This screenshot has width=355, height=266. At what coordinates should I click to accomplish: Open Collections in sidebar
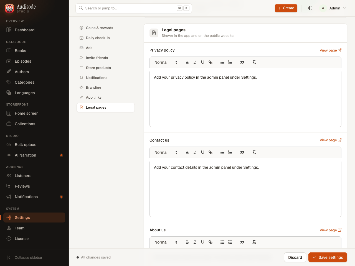(x=34, y=124)
